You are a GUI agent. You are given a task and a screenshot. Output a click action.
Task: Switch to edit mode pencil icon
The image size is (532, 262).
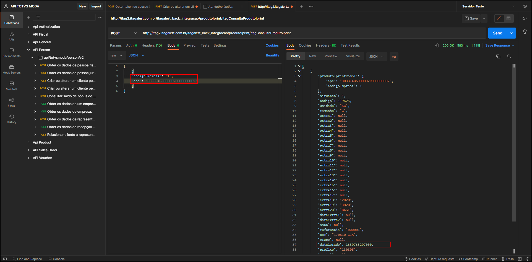tap(499, 18)
